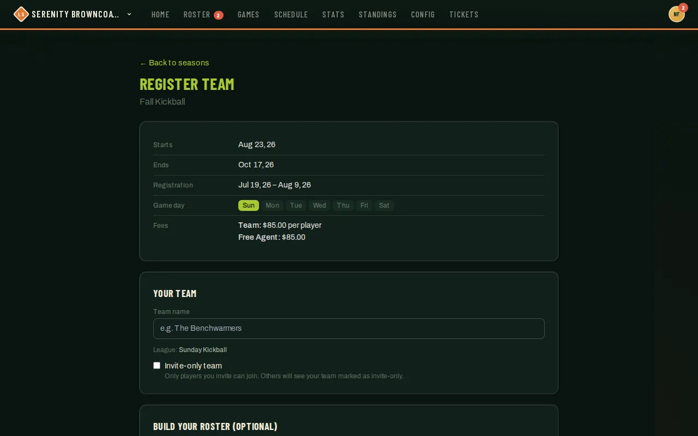Focus the Team name input field
The width and height of the screenshot is (698, 436).
point(349,329)
